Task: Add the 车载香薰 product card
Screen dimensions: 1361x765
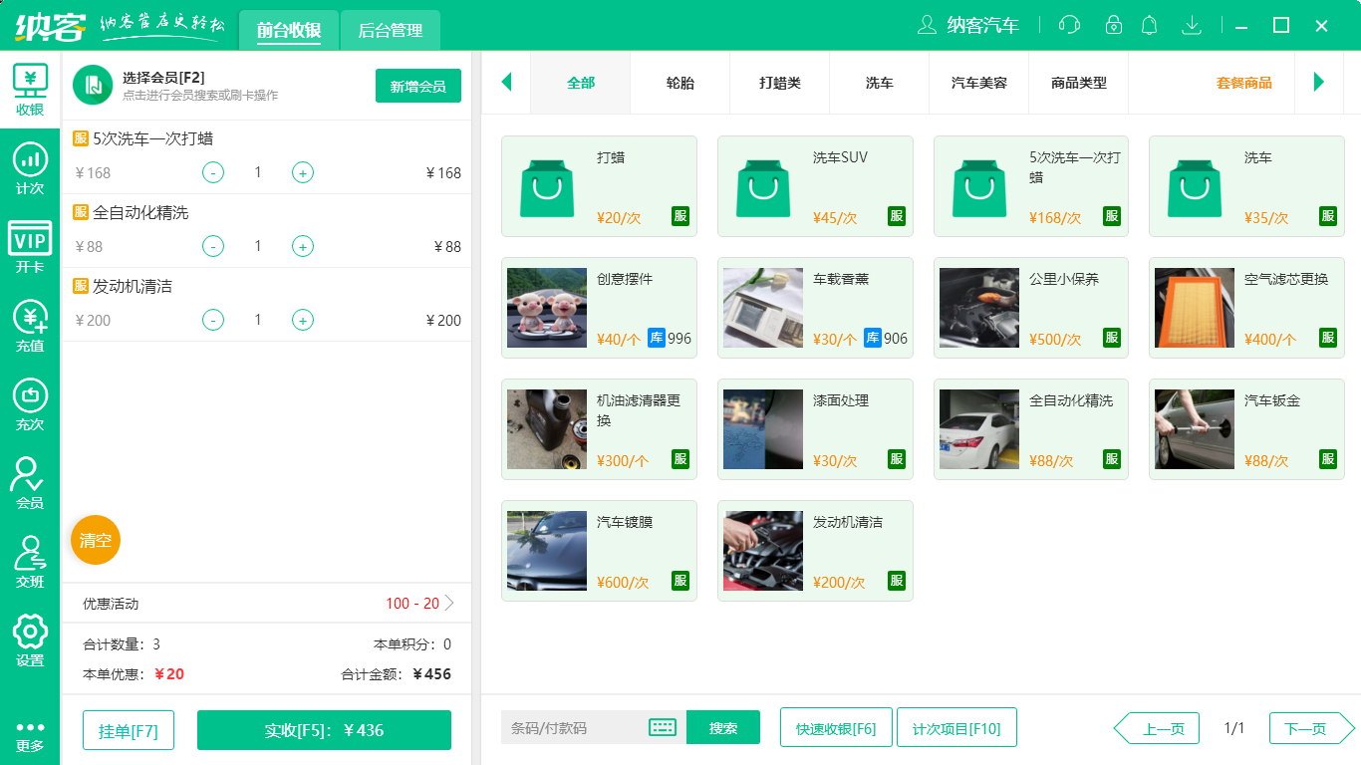Action: (815, 308)
